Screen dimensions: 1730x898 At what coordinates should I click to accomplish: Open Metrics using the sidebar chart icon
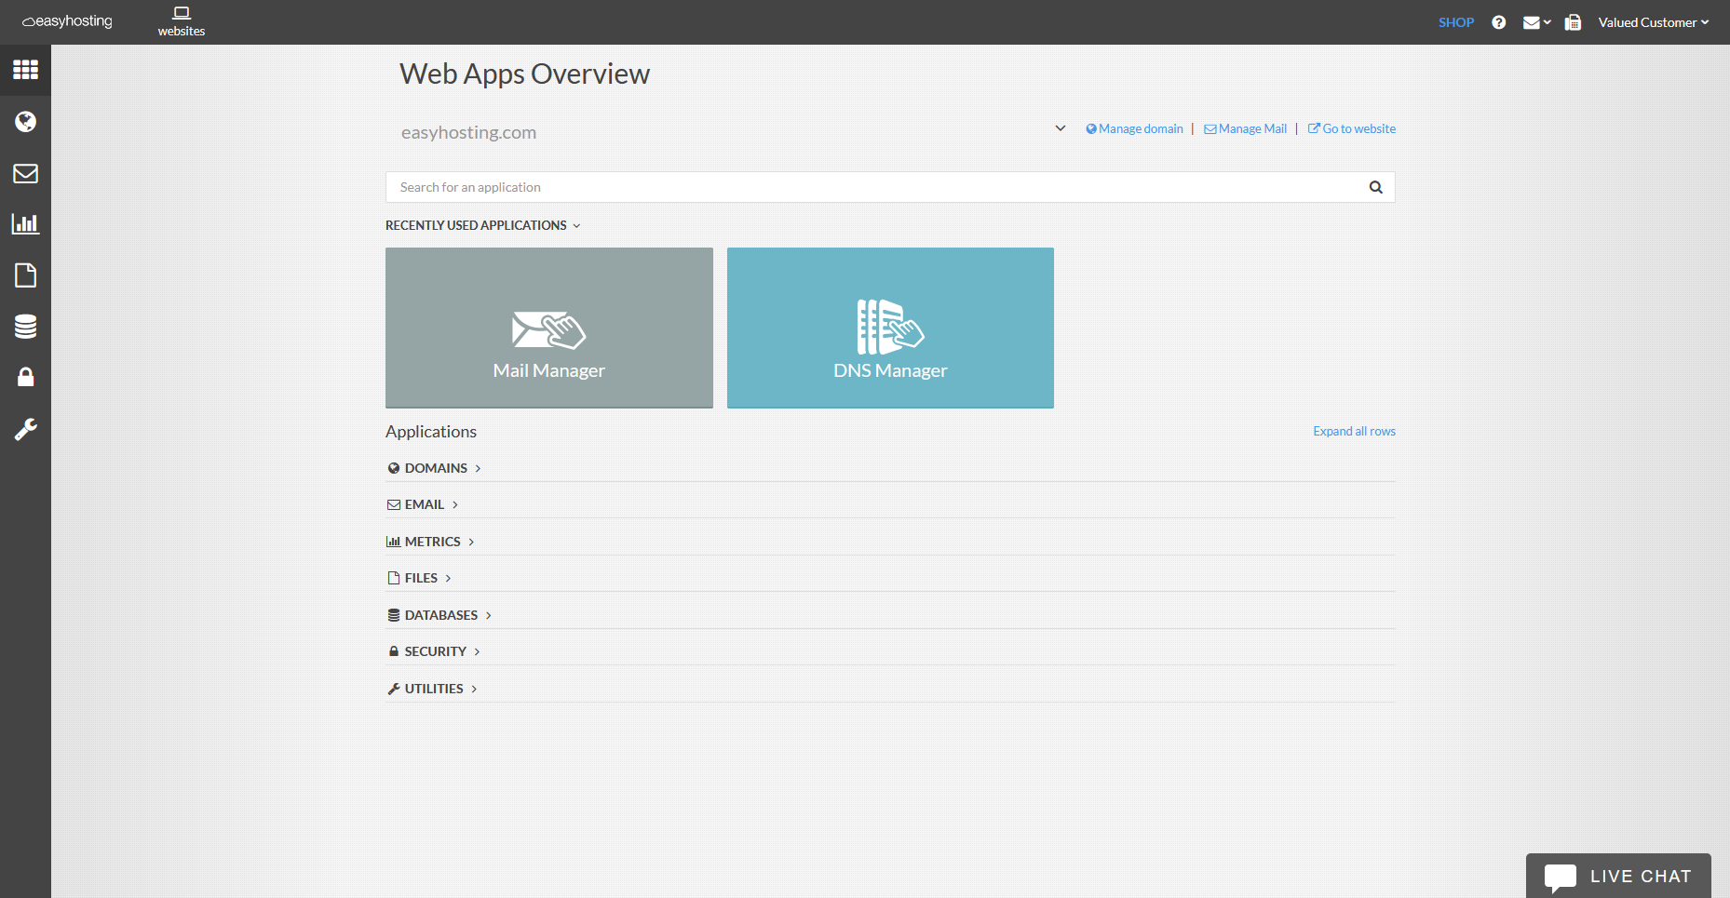click(25, 223)
